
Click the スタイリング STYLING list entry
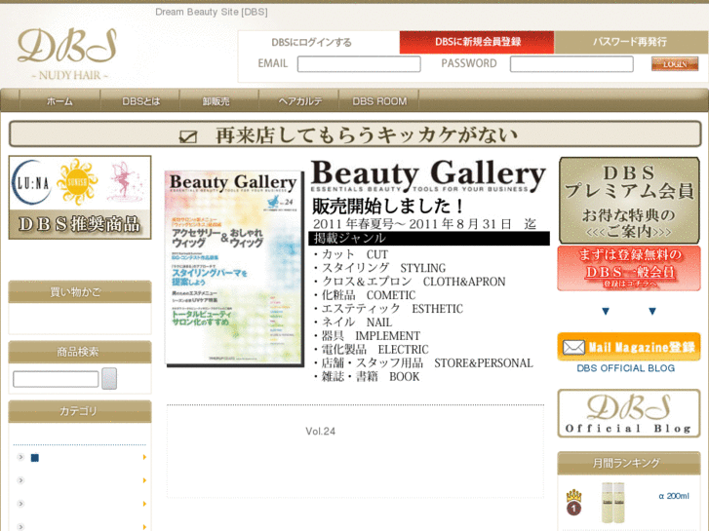(379, 268)
